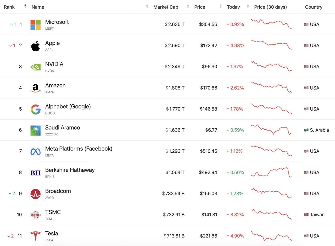The height and width of the screenshot is (246, 335).
Task: Click the Apple logo icon
Action: coord(35,46)
